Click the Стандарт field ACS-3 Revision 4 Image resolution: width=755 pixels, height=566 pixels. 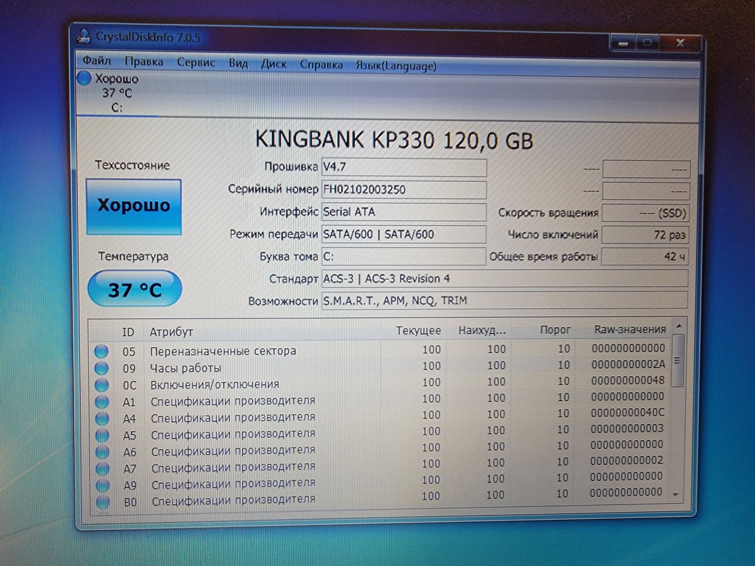tap(505, 279)
